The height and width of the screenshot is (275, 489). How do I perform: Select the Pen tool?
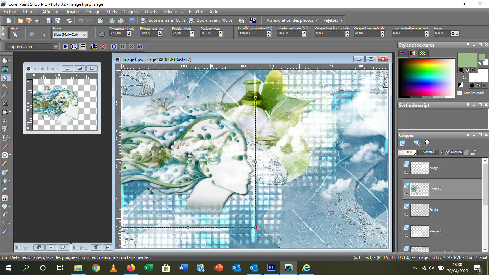[5, 215]
